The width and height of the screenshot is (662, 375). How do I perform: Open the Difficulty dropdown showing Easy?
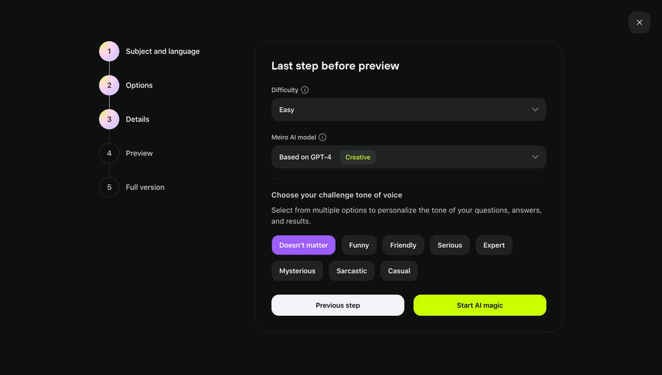point(408,110)
